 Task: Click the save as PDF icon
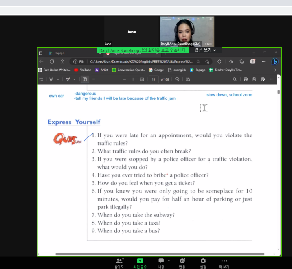263,79
